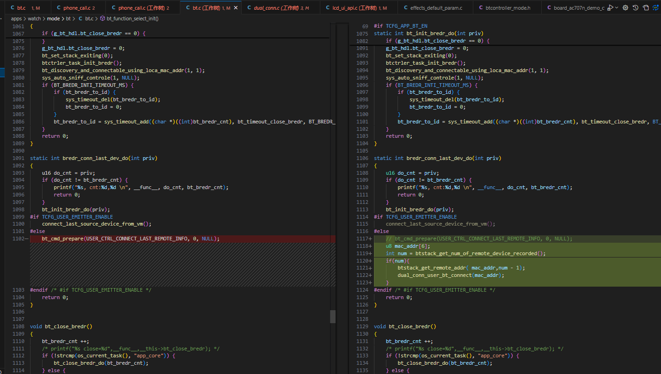The height and width of the screenshot is (374, 661).
Task: Click the C icon on dual_conn.c tab
Action: 249,8
